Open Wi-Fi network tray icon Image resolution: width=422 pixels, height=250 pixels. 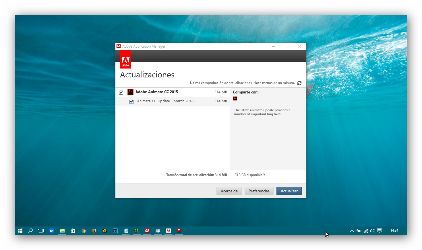point(366,231)
